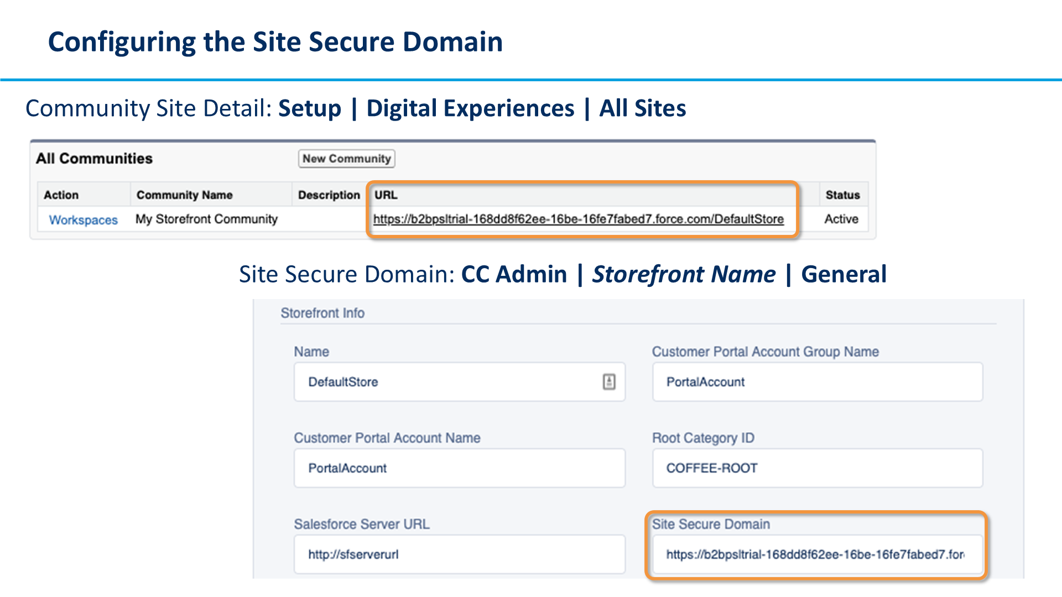Click the 'Description' column header
Viewport: 1062px width, 597px height.
click(329, 195)
